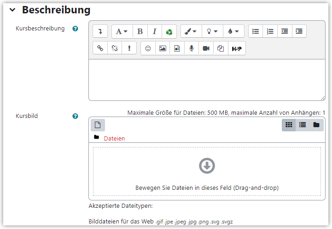Click the exclamation mark icon

129,48
